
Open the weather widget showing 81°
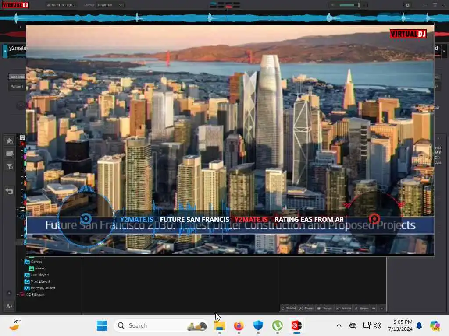14,325
